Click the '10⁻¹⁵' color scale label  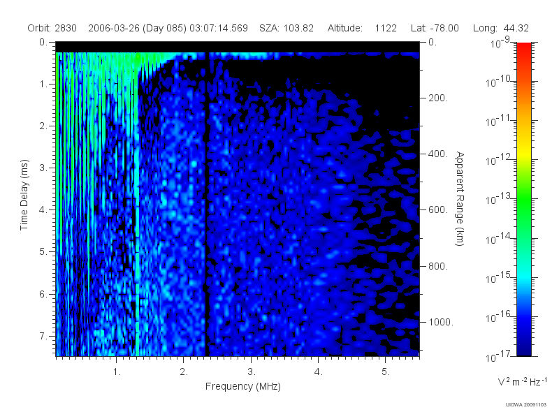498,277
